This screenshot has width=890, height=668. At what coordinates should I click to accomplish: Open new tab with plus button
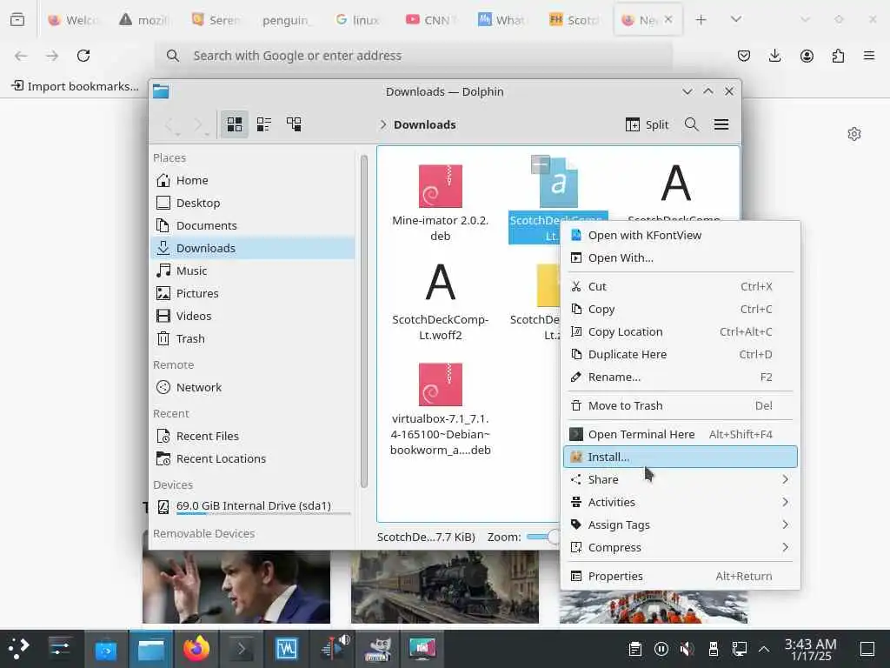pyautogui.click(x=701, y=20)
